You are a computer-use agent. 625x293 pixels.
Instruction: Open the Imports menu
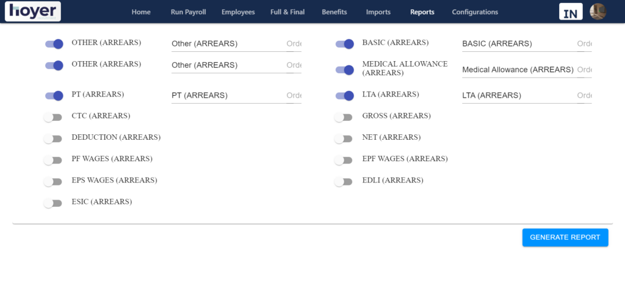coord(378,12)
